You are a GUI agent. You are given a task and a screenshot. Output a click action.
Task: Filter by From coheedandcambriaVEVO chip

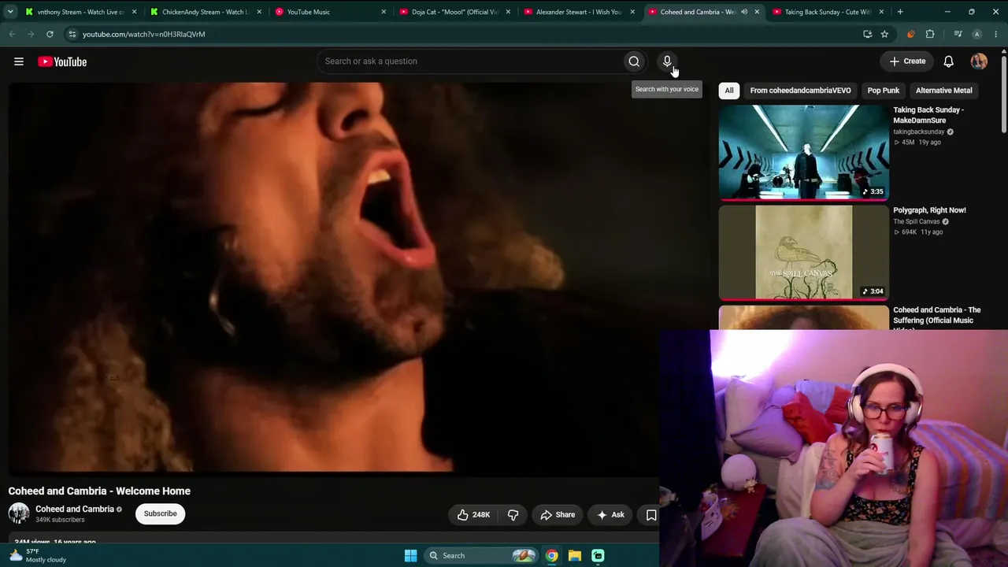pos(800,91)
